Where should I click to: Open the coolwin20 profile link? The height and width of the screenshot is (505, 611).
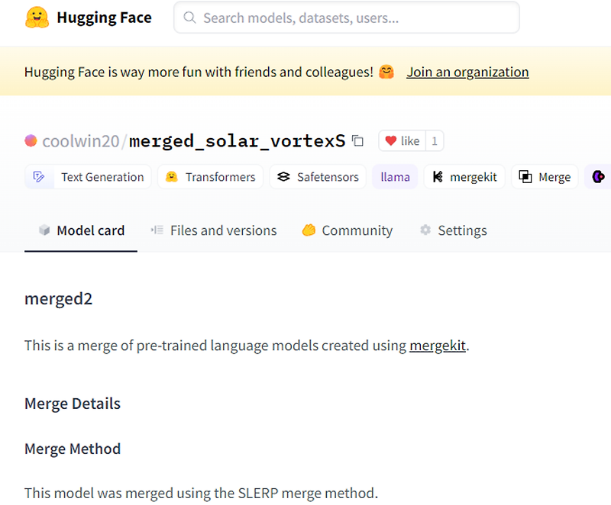pyautogui.click(x=82, y=141)
